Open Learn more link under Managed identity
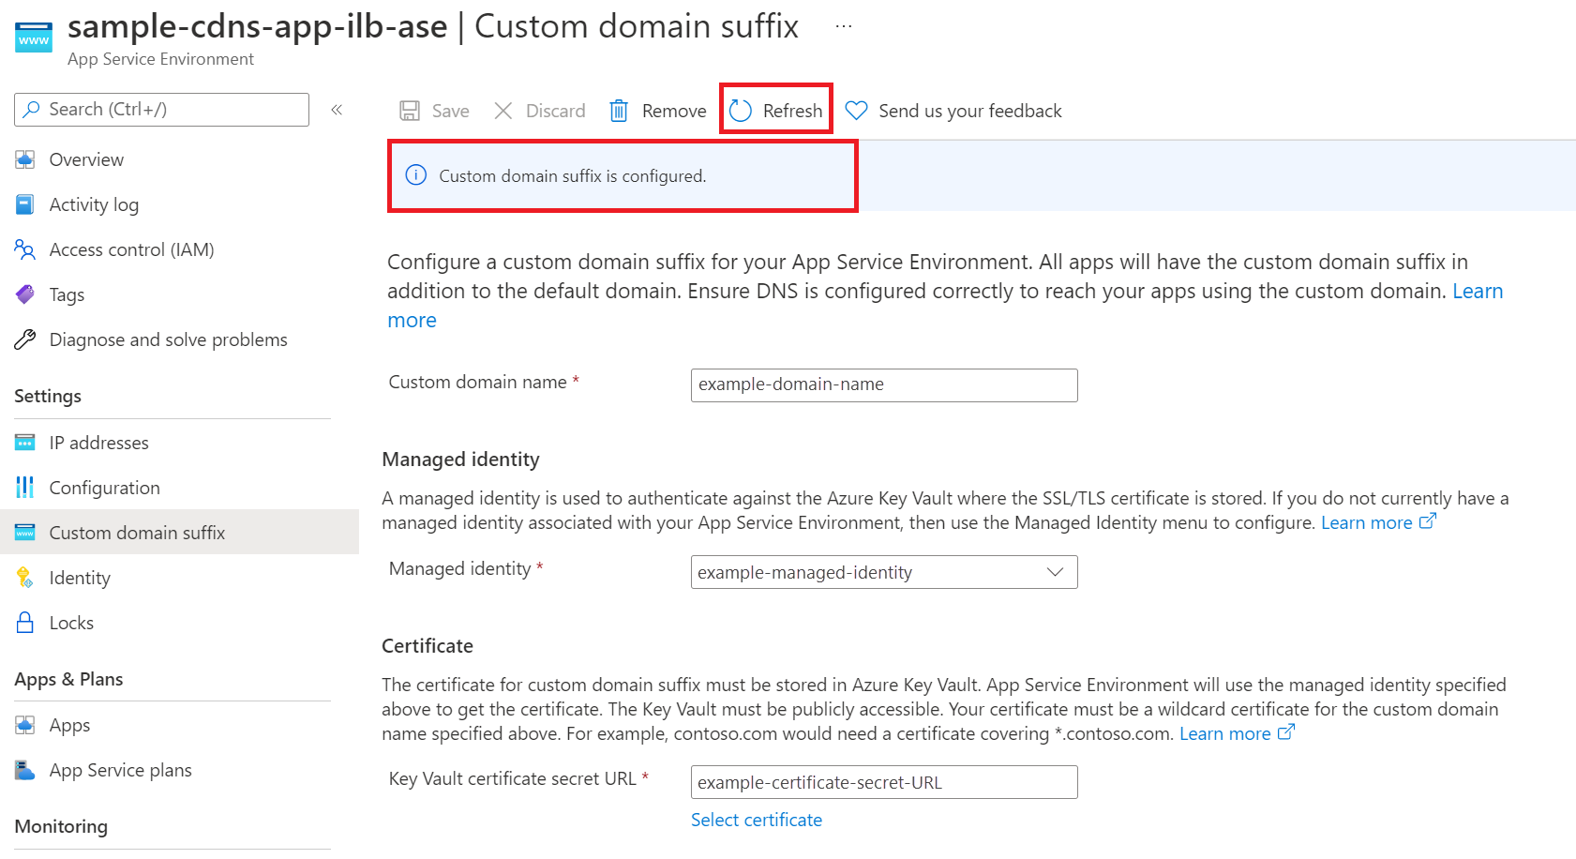Screen dimensions: 1576x859 (1367, 522)
